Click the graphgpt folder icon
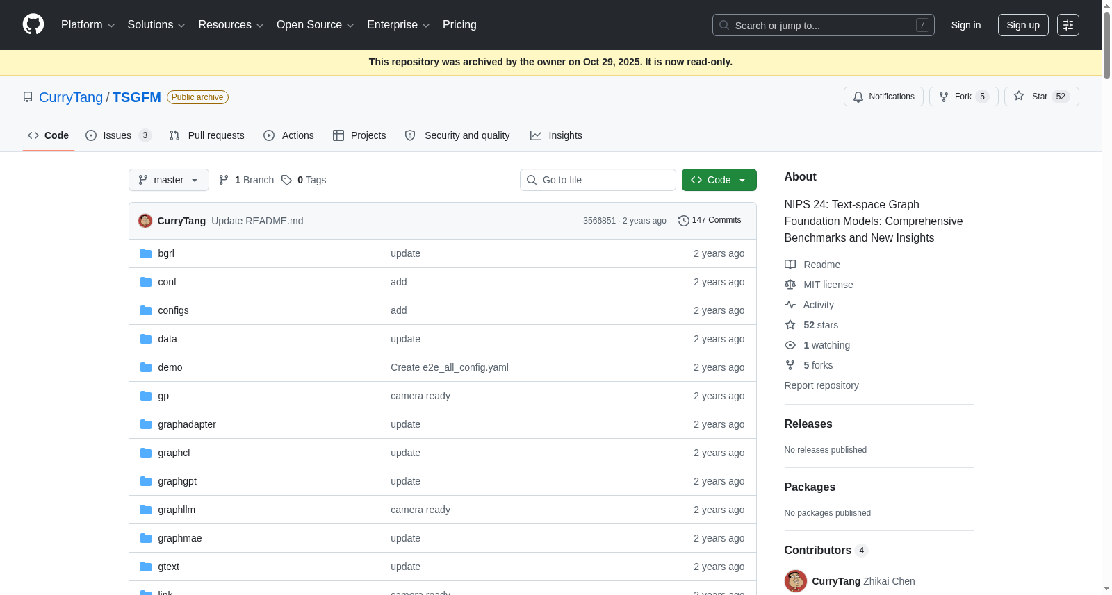 [x=146, y=481]
